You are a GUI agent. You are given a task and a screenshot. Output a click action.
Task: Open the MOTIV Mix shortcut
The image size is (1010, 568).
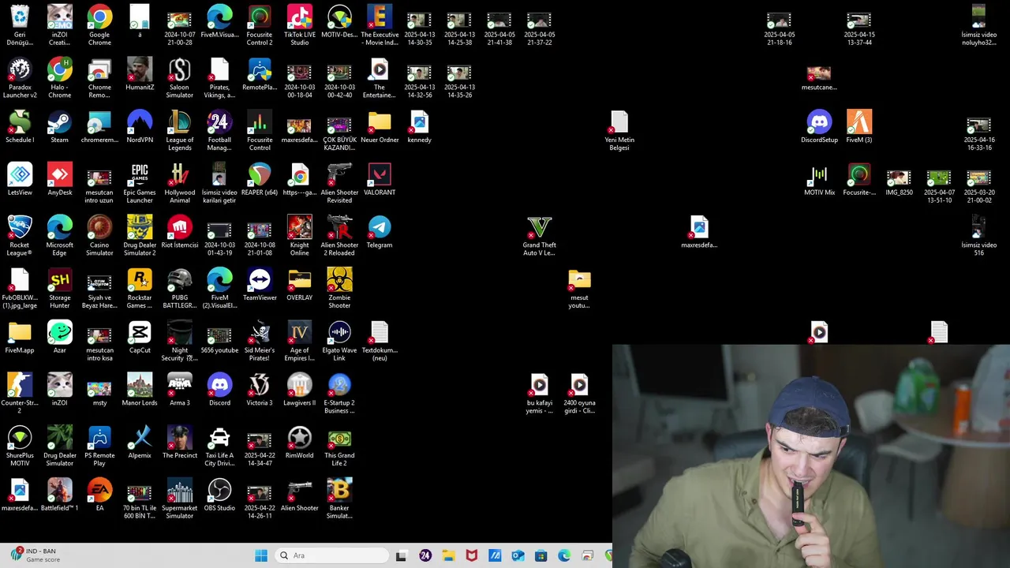click(x=819, y=179)
